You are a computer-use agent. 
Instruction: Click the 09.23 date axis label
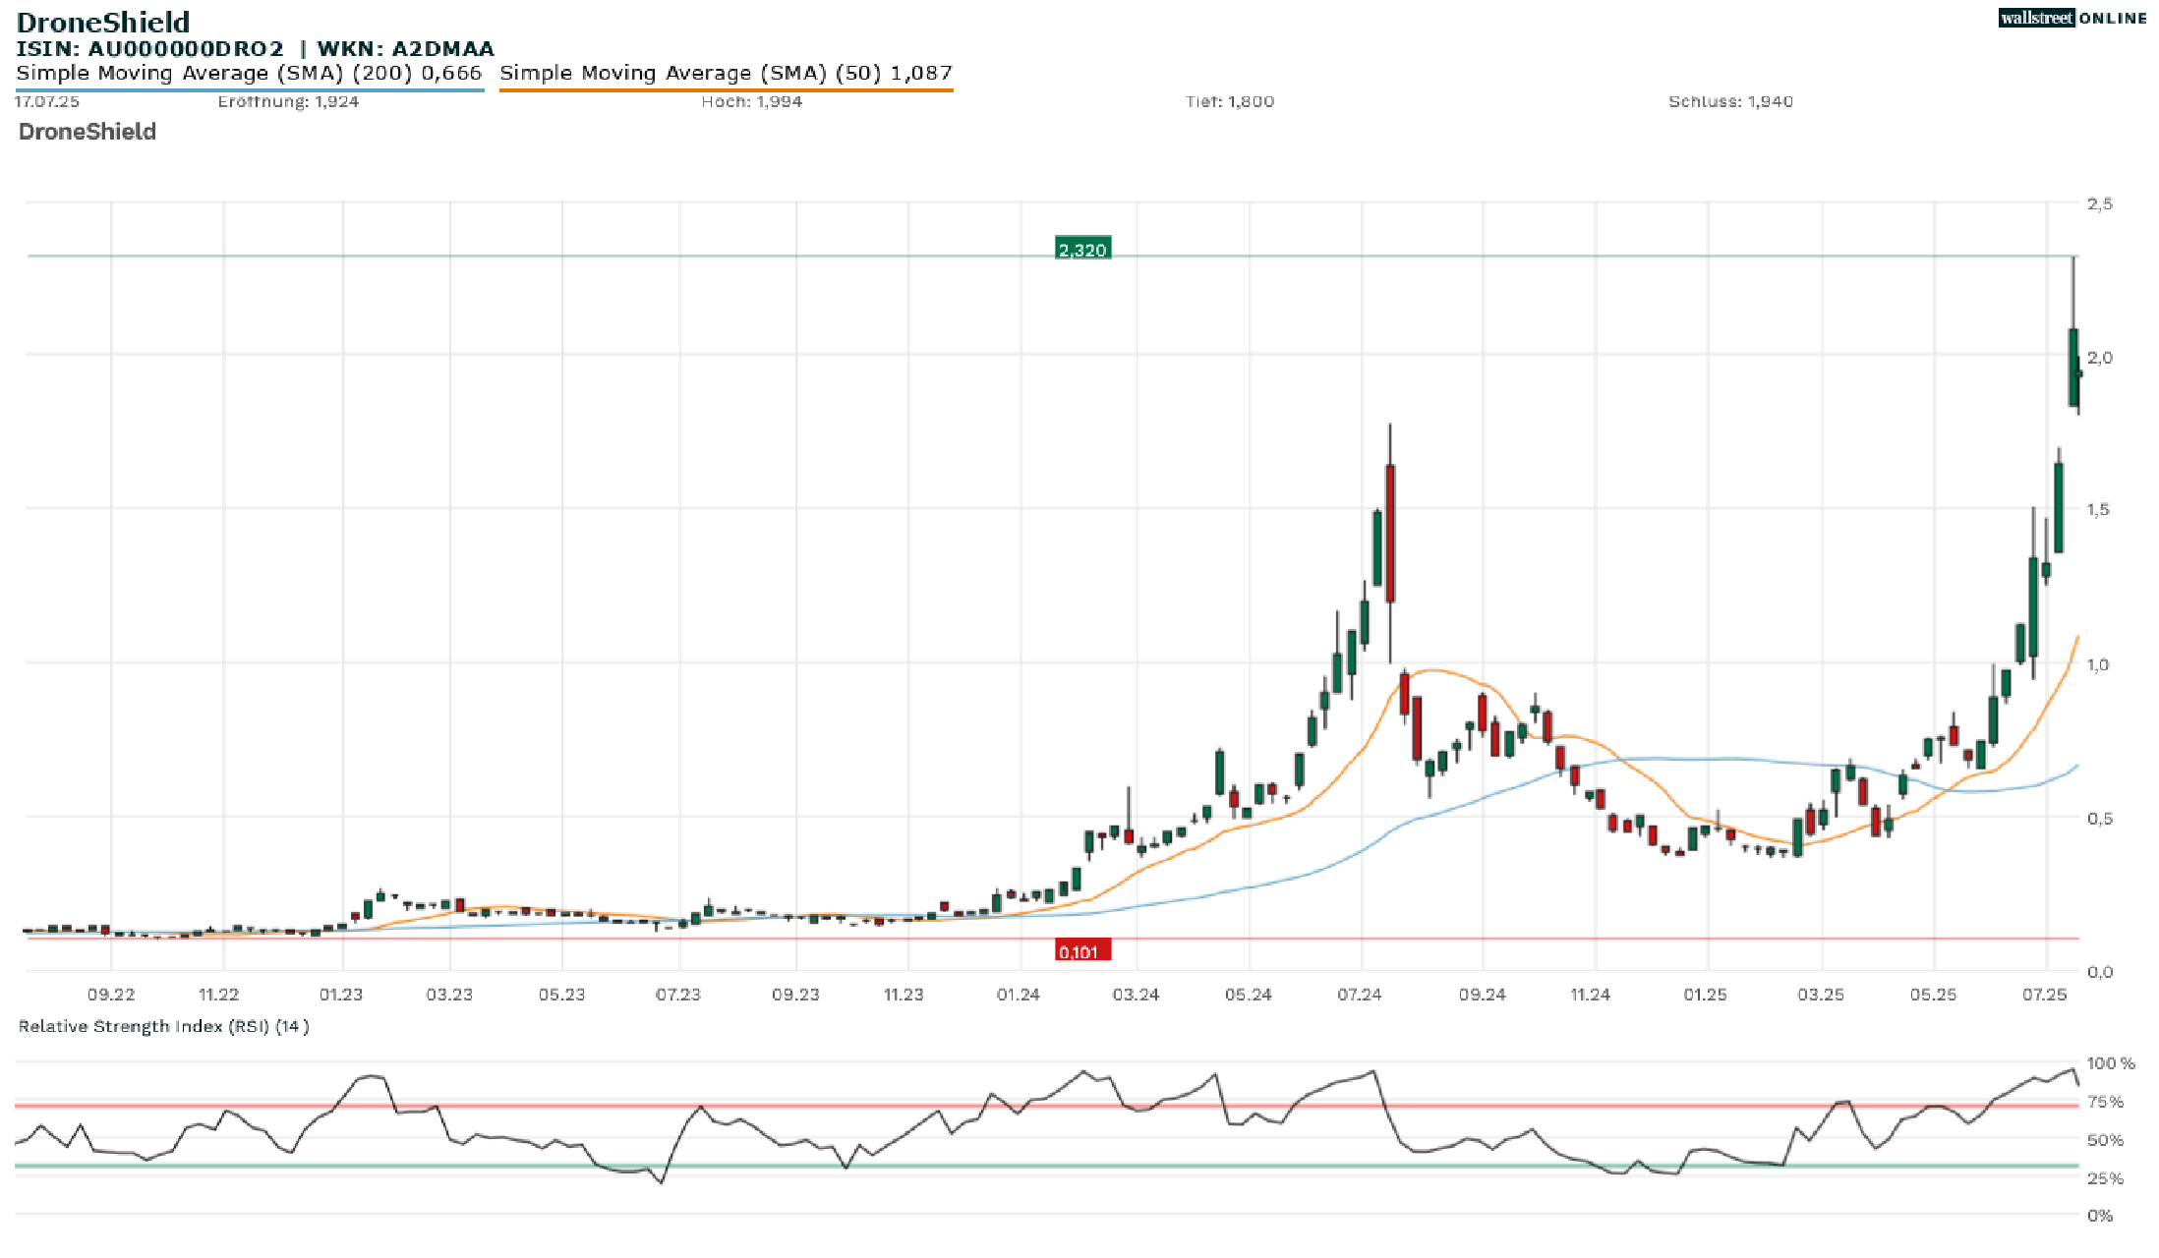coord(795,995)
